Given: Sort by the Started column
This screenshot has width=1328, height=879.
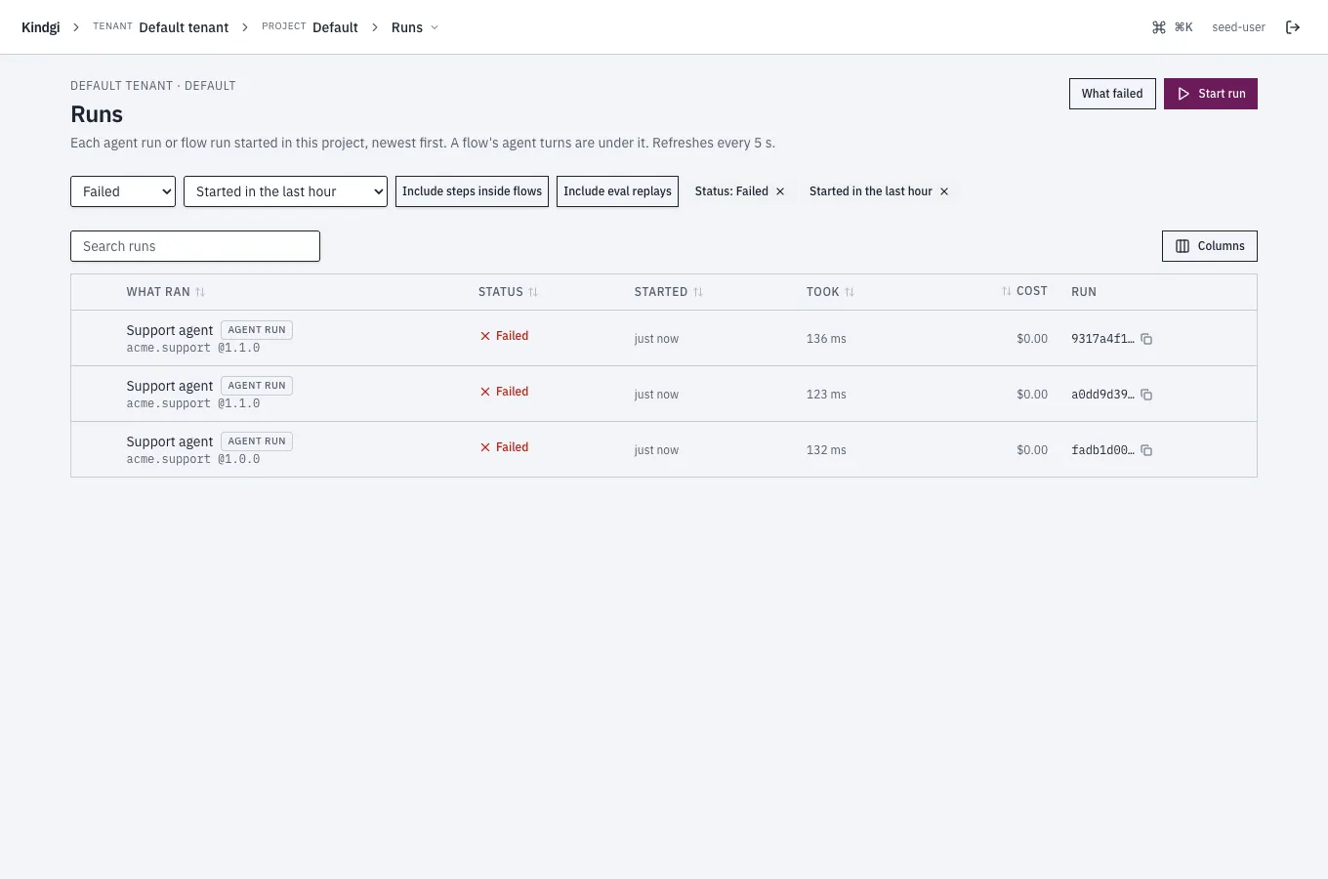Looking at the screenshot, I should coord(669,292).
